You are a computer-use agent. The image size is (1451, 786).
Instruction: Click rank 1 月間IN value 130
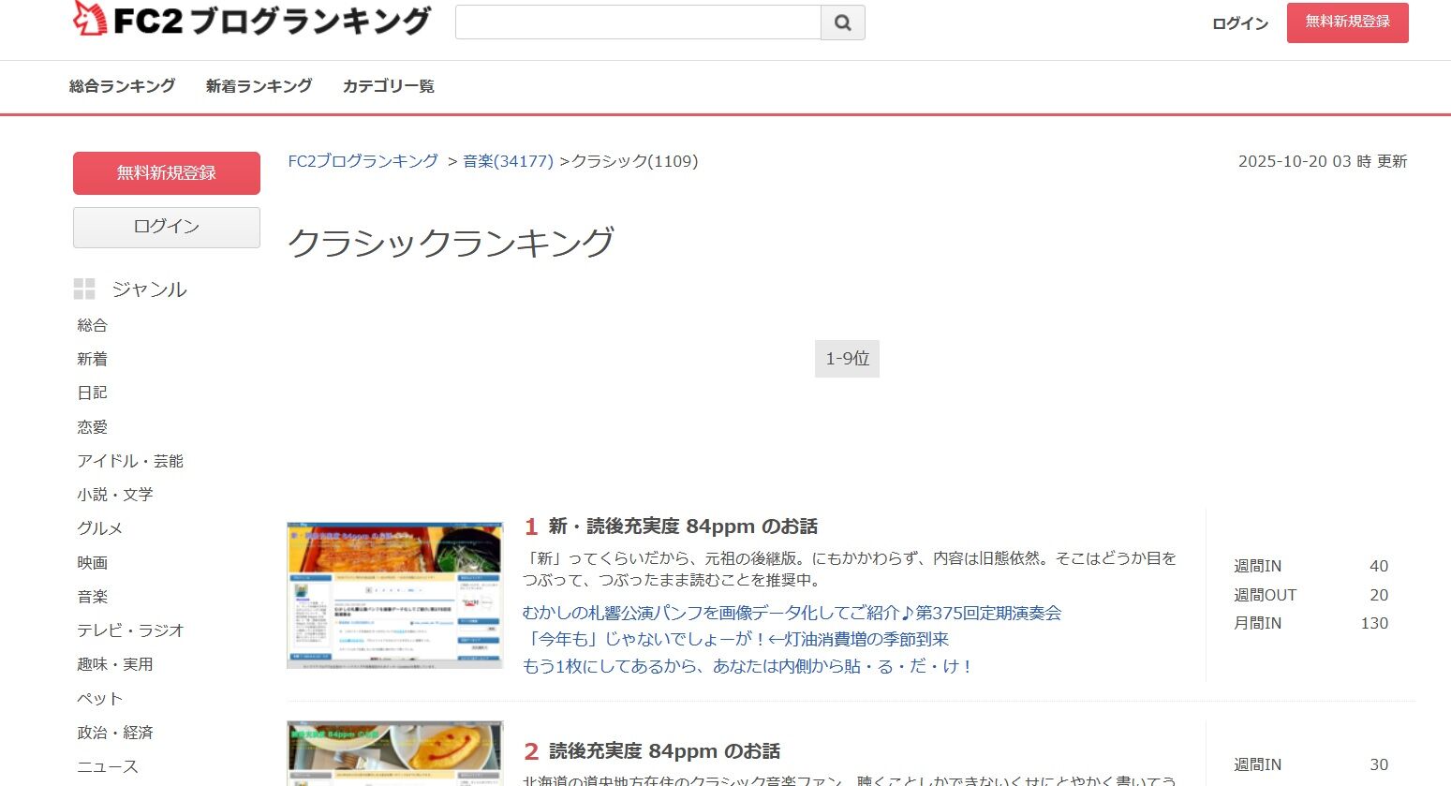click(x=1374, y=623)
